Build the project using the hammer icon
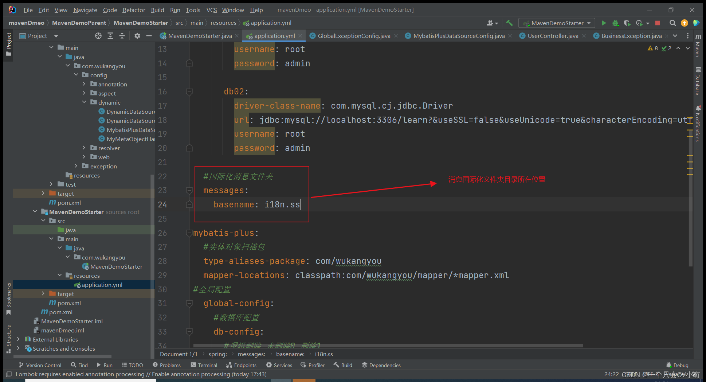This screenshot has width=706, height=382. [509, 23]
